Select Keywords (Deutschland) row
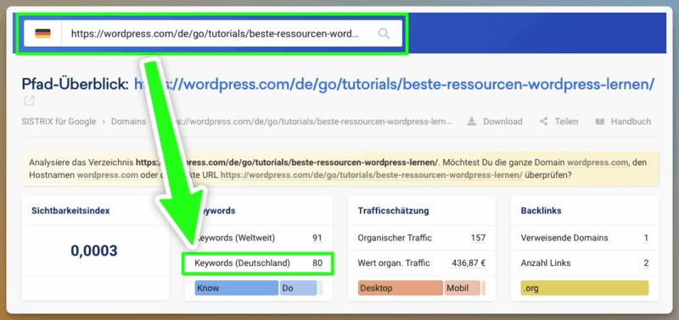Viewport: 679px width, 320px height. 259,263
